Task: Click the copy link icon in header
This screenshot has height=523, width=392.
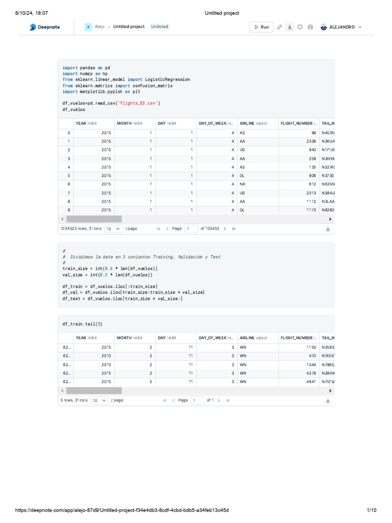Action: (279, 27)
